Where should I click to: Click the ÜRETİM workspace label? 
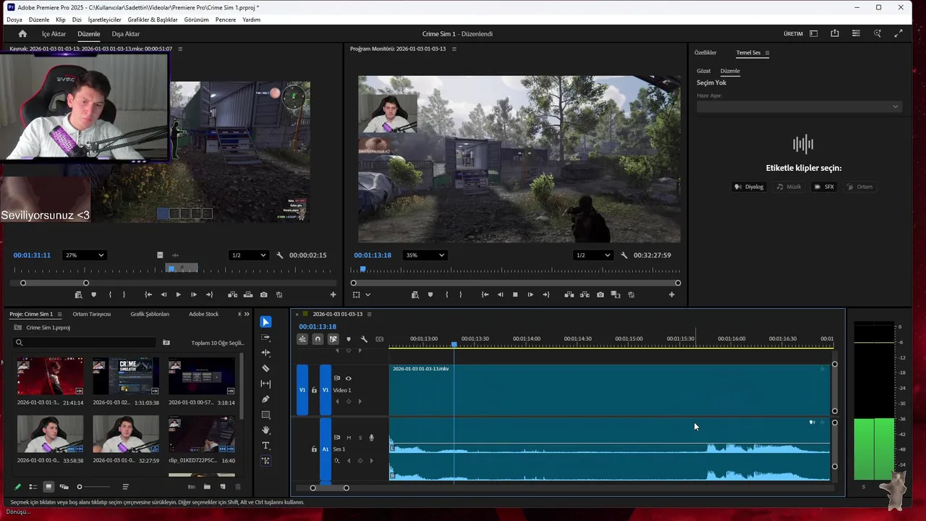pyautogui.click(x=794, y=34)
